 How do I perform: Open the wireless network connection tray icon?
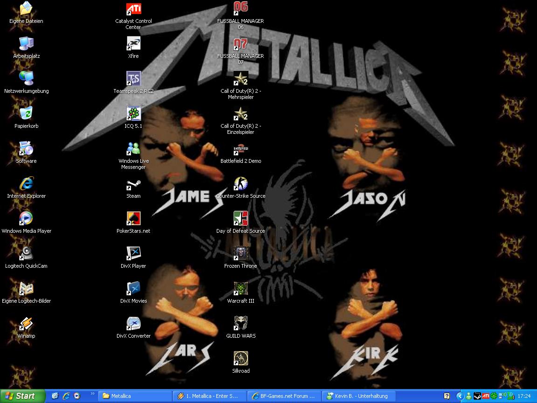point(502,396)
